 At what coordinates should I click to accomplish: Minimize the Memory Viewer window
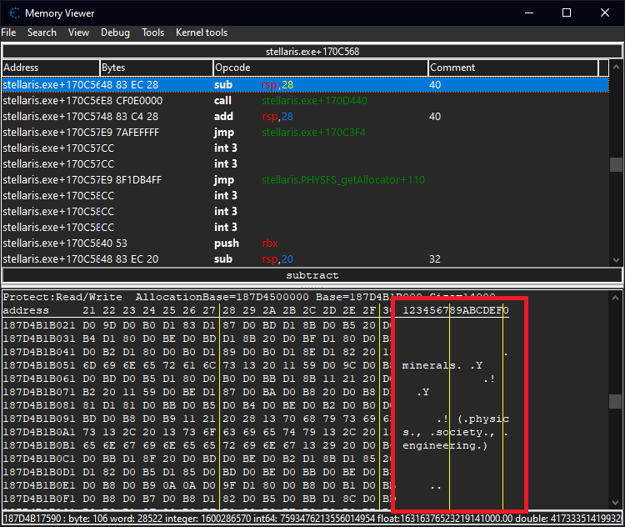point(529,13)
